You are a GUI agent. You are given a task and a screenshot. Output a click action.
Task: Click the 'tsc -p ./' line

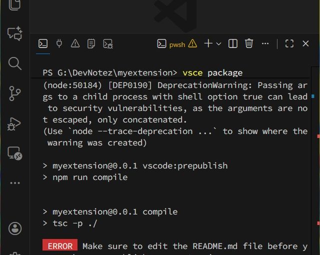click(x=74, y=223)
